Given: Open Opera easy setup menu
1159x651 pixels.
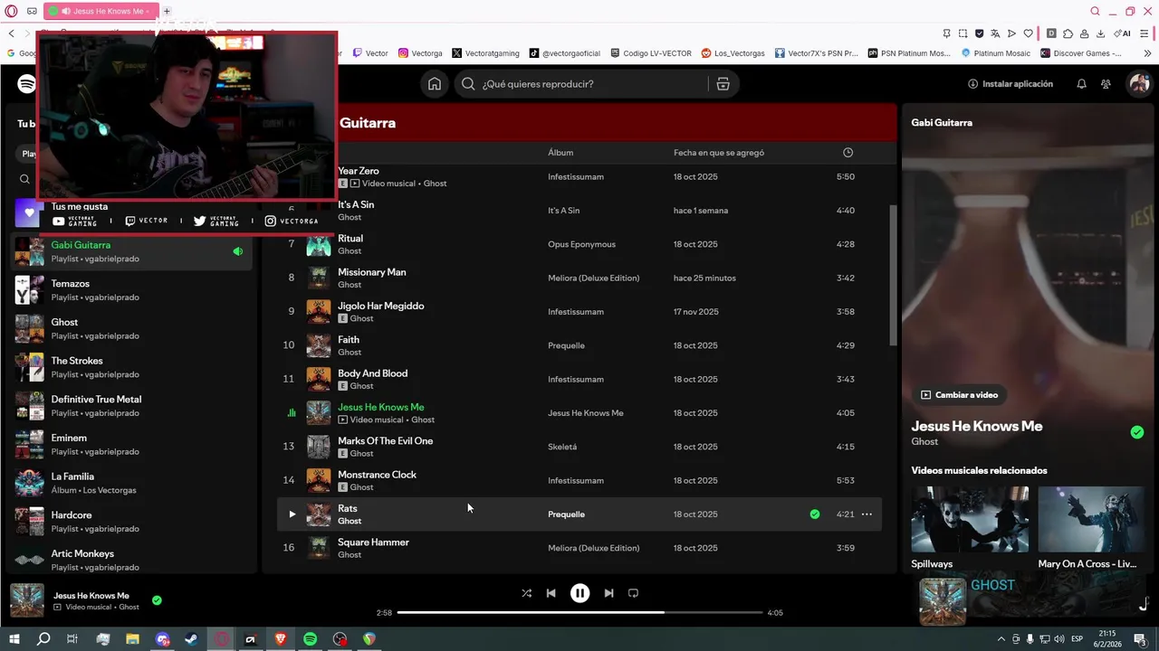Looking at the screenshot, I should tap(1145, 33).
